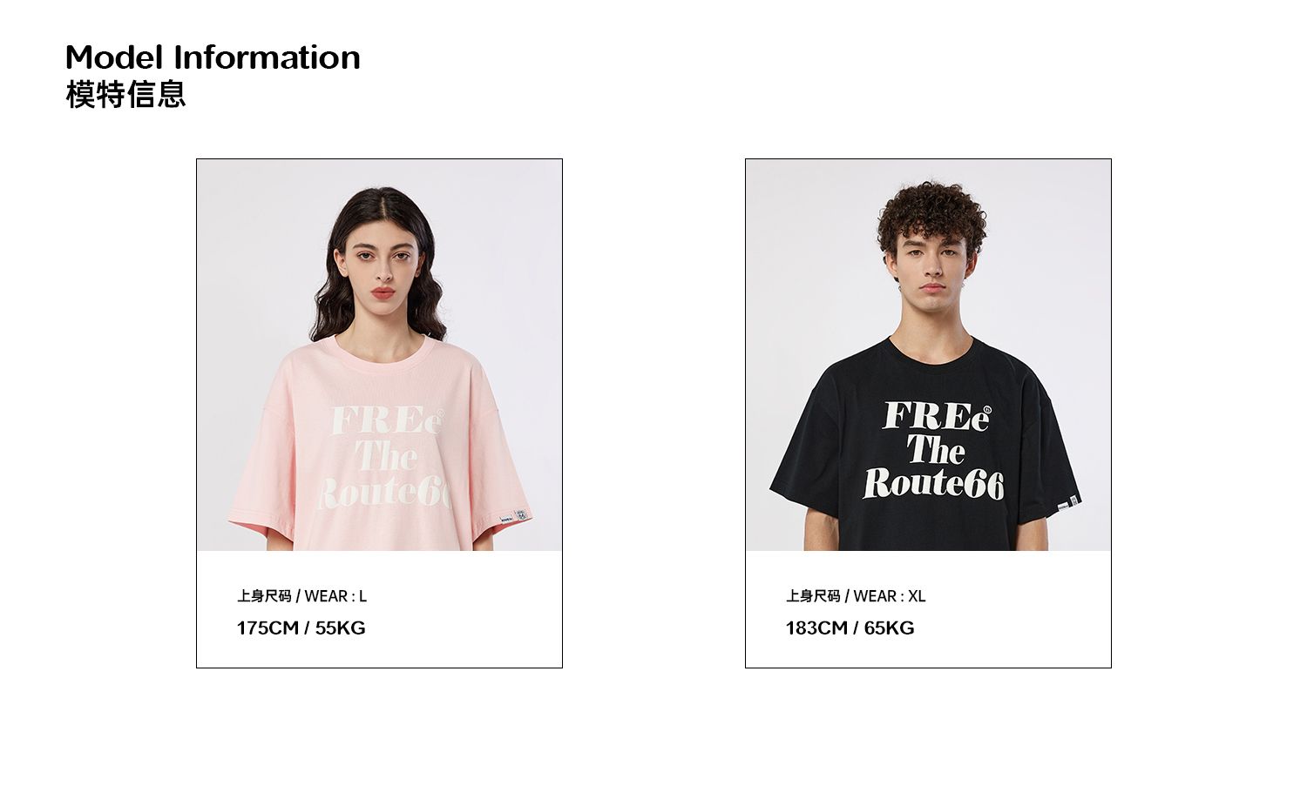The width and height of the screenshot is (1307, 799).
Task: Click the male model's curly hair
Action: click(x=931, y=213)
